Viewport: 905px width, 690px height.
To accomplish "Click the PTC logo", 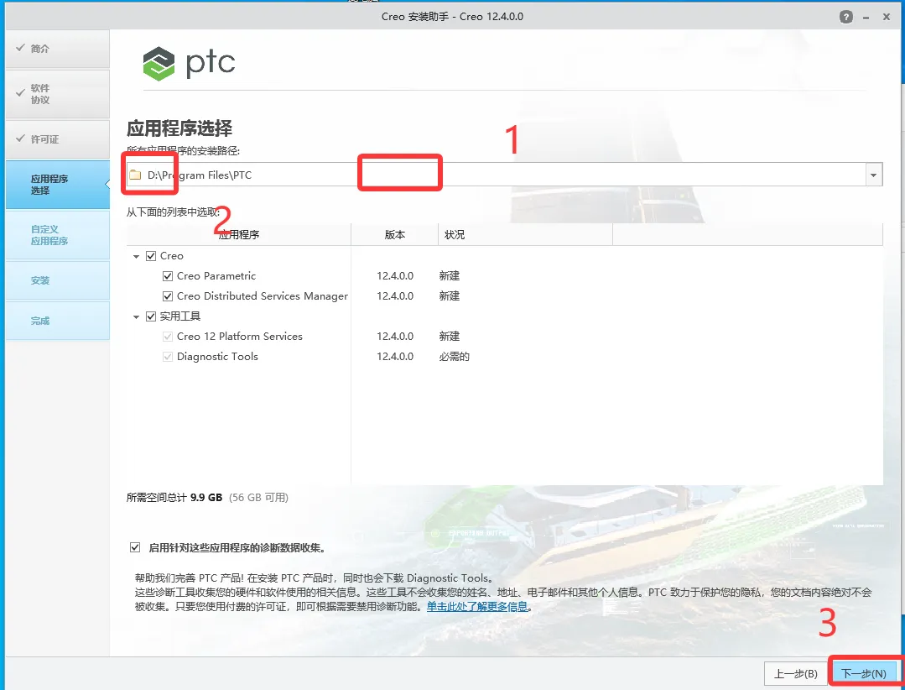I will [189, 63].
